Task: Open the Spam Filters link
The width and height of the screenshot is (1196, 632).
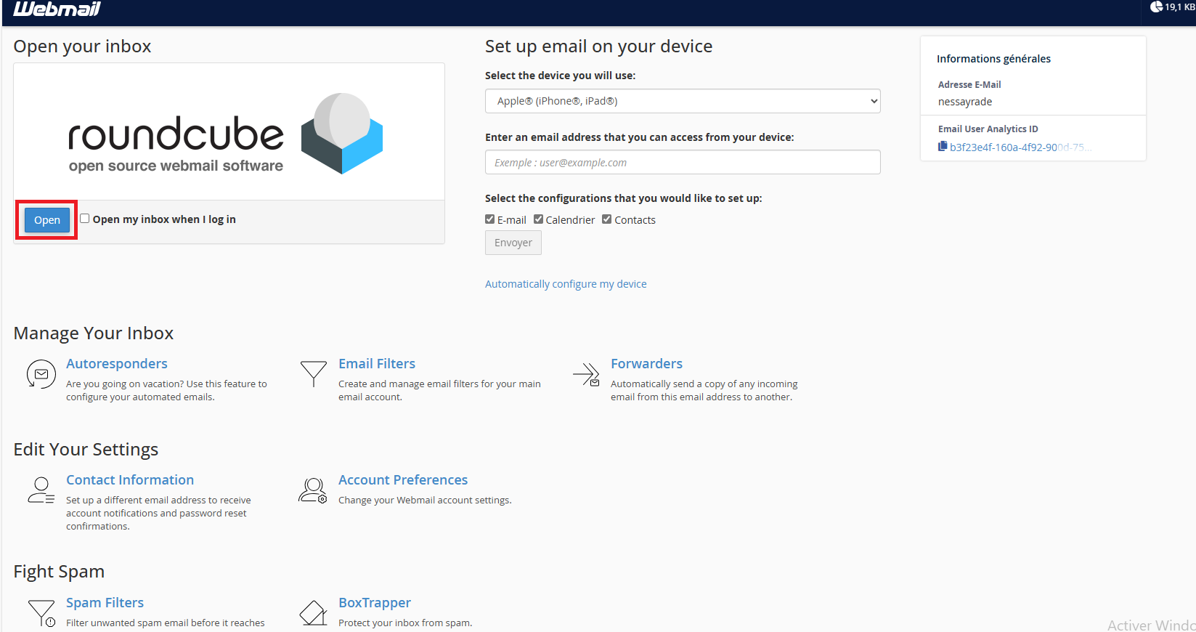Action: pyautogui.click(x=105, y=603)
